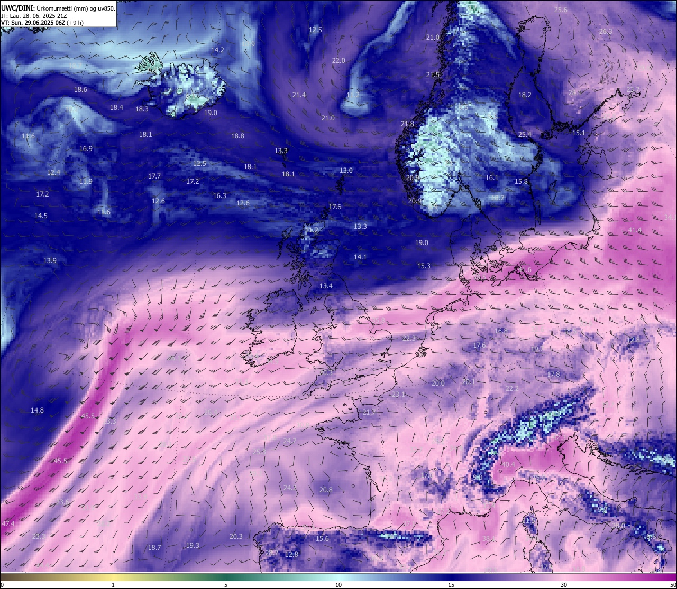This screenshot has height=589, width=677.
Task: Click the 18.3 value label
Action: [x=142, y=109]
